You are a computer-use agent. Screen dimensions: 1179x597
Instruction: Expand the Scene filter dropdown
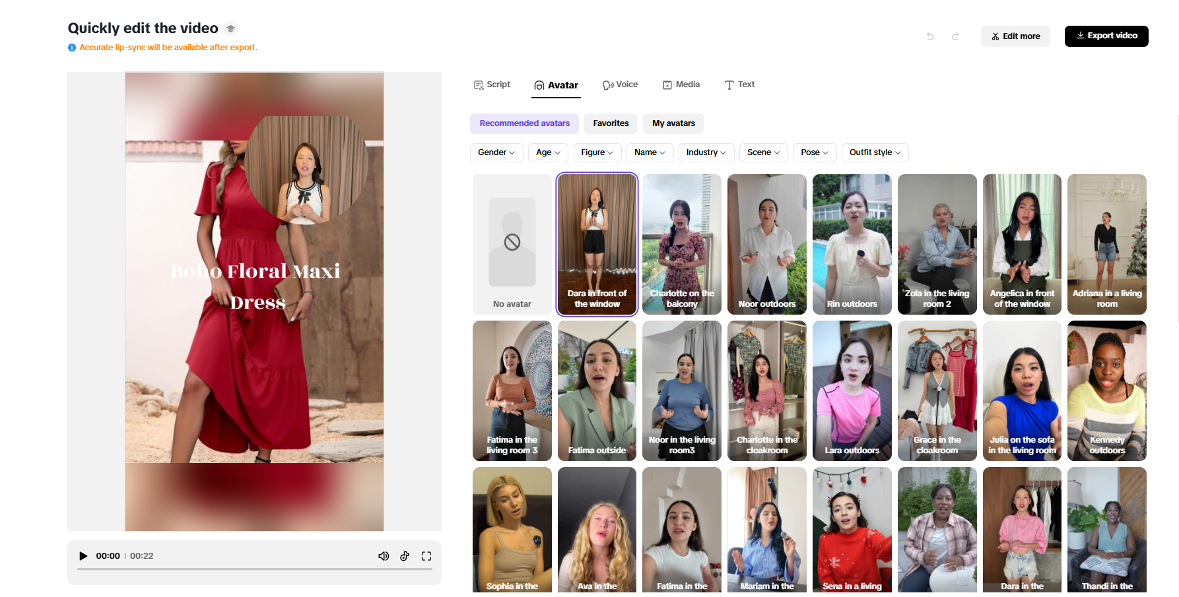[x=763, y=152]
